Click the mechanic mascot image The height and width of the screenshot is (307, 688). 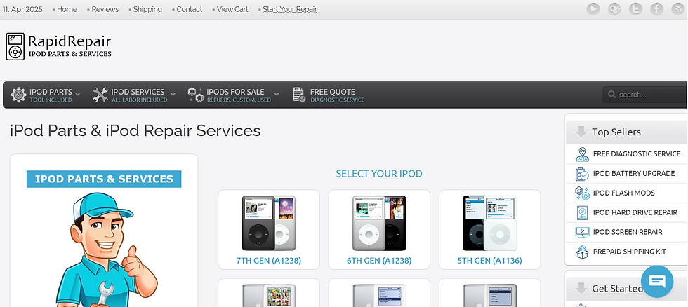(x=107, y=250)
